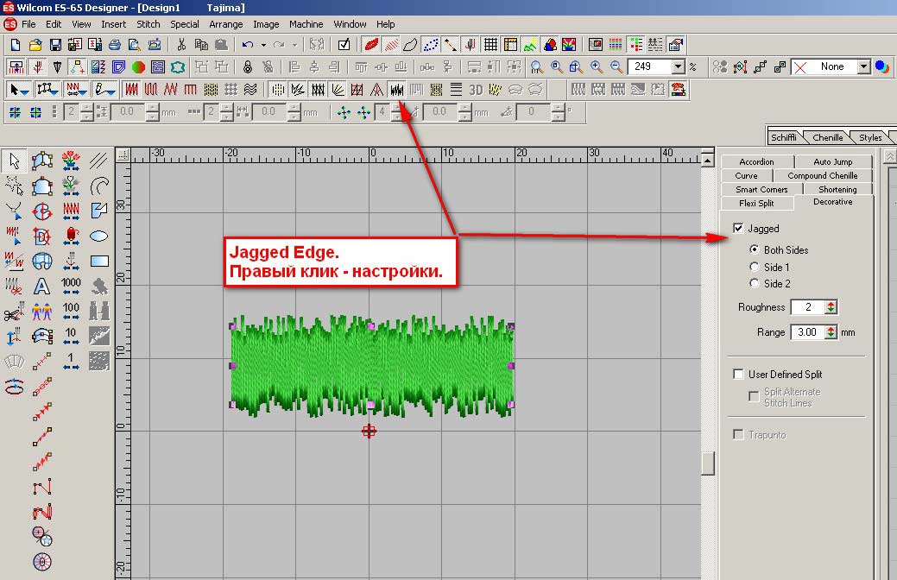Open the Stitch menu
This screenshot has height=580, width=897.
click(x=148, y=24)
